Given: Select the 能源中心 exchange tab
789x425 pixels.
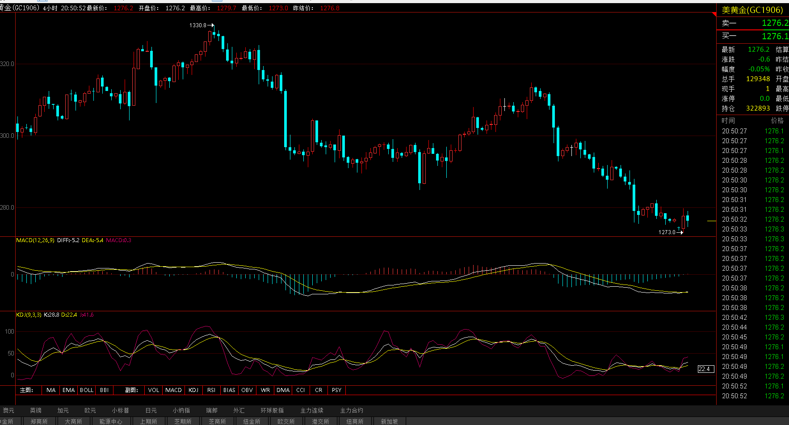Looking at the screenshot, I should point(110,421).
